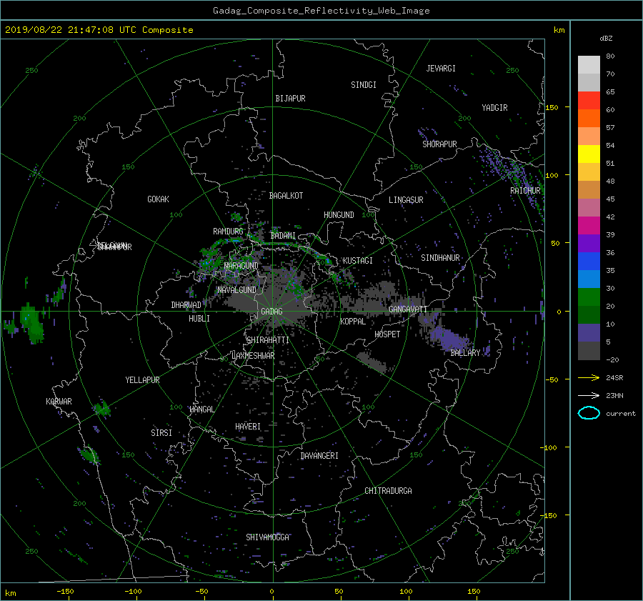Click the SINDHANUR city label
The width and height of the screenshot is (643, 601).
pos(440,258)
